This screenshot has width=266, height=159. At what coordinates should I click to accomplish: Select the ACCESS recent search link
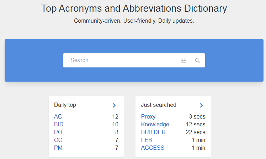[x=153, y=148]
